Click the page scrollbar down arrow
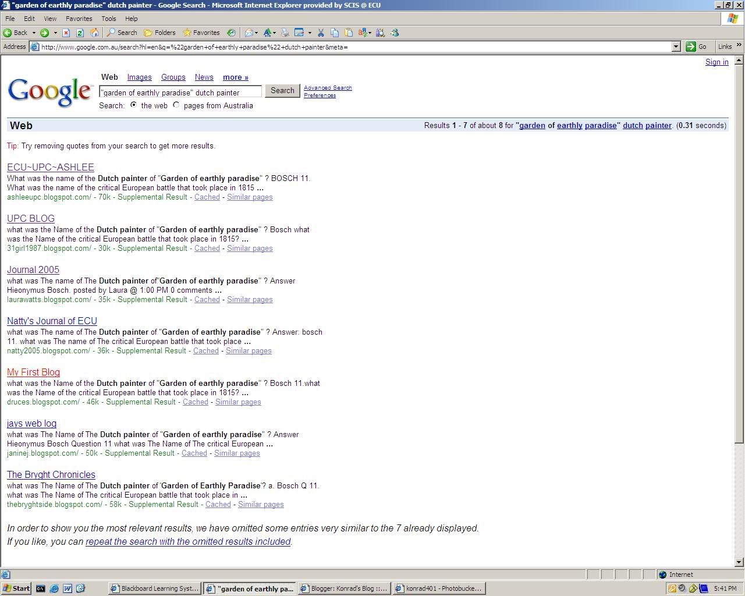Viewport: 745px width, 596px height. 739,562
